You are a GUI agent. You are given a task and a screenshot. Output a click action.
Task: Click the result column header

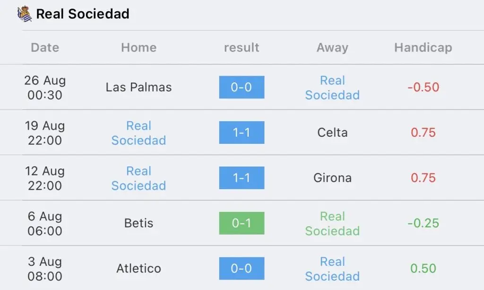pyautogui.click(x=242, y=48)
